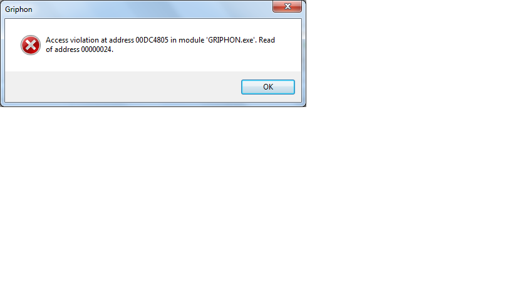Click the word violation in message
Screen dimensions: 513x288
point(85,40)
